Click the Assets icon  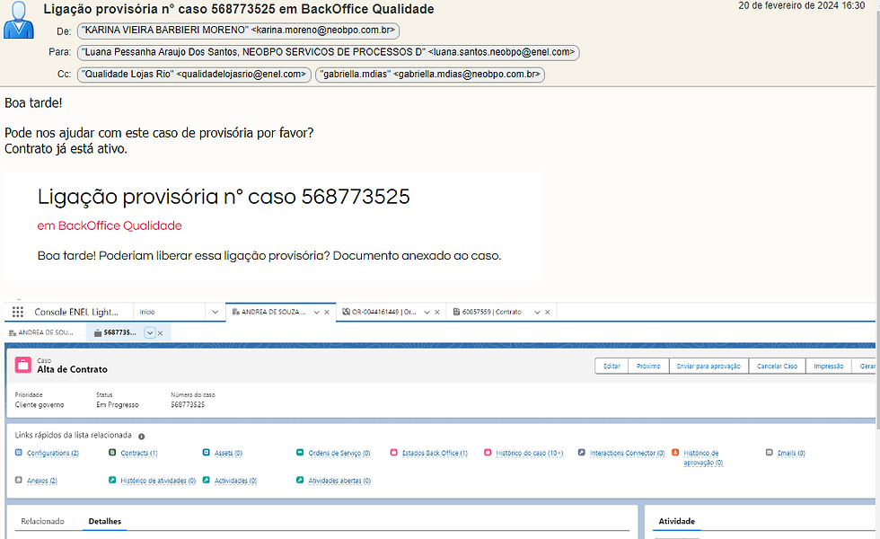(x=206, y=453)
